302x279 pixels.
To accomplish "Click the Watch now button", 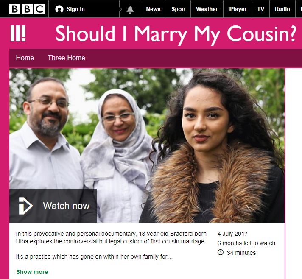I will [53, 206].
